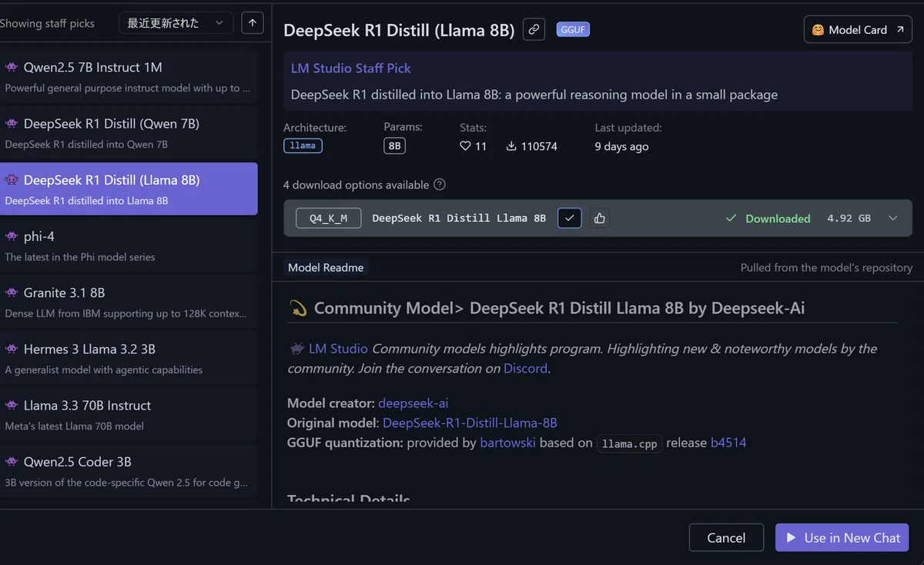Select Qwen2.5 7B Instruct 1M in the list
Screen dimensions: 924x565
pyautogui.click(x=129, y=77)
